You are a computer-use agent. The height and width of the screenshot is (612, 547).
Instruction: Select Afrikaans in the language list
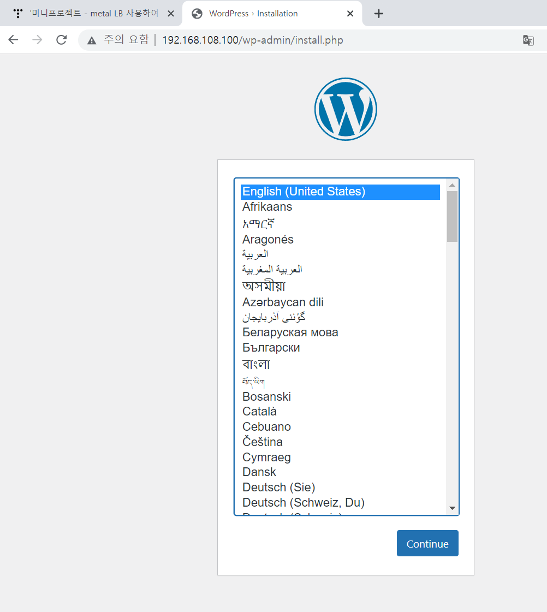pos(340,207)
